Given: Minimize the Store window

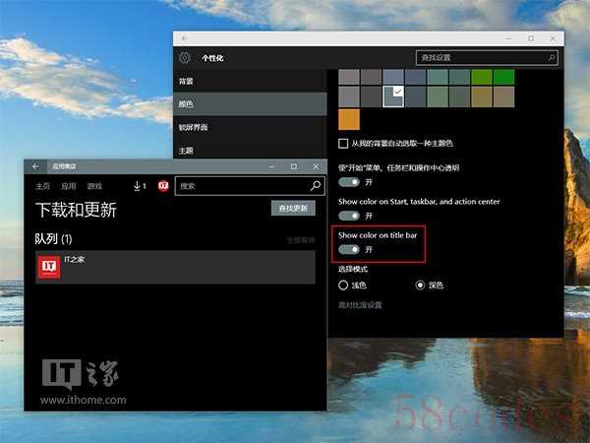Looking at the screenshot, I should 271,166.
